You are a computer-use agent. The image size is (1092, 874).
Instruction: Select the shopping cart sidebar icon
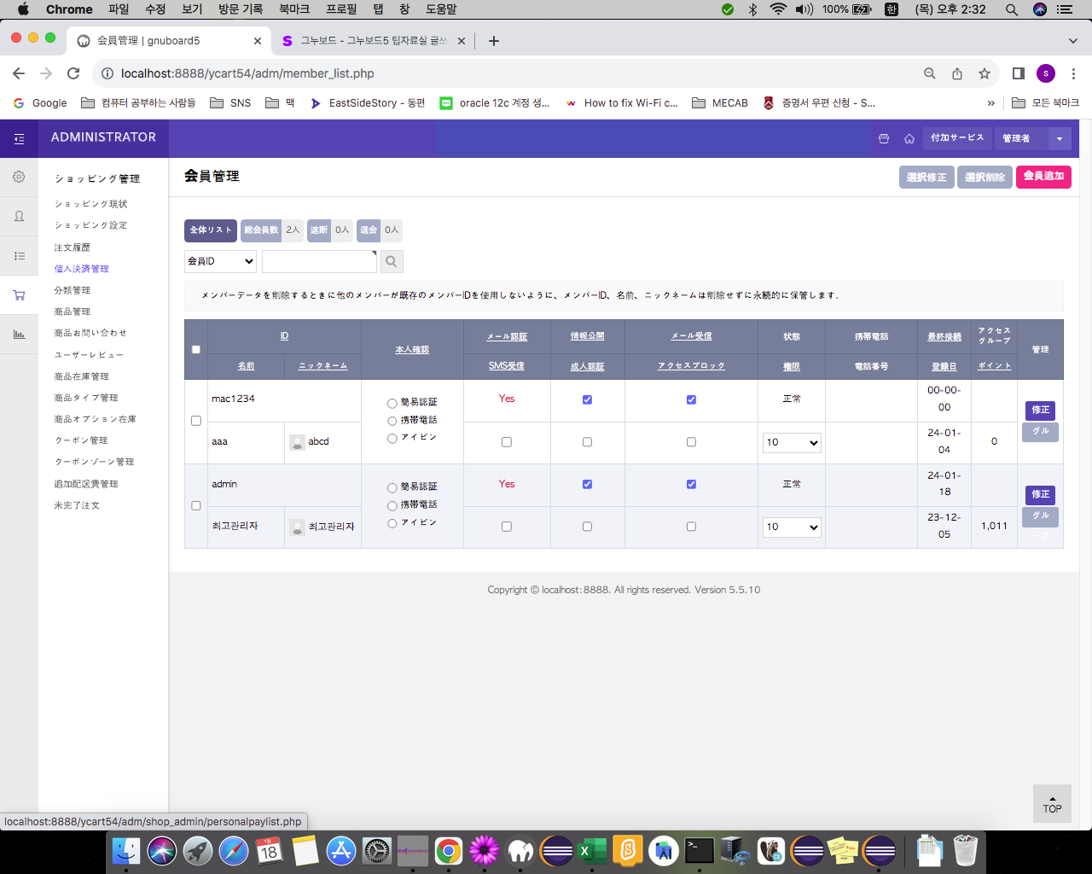pyautogui.click(x=19, y=295)
